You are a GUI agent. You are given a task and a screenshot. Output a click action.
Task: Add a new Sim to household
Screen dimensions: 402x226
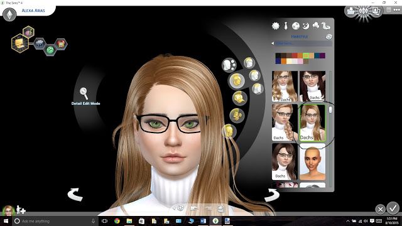coord(21,210)
